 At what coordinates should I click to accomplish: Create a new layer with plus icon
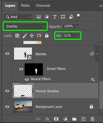pos(83,119)
